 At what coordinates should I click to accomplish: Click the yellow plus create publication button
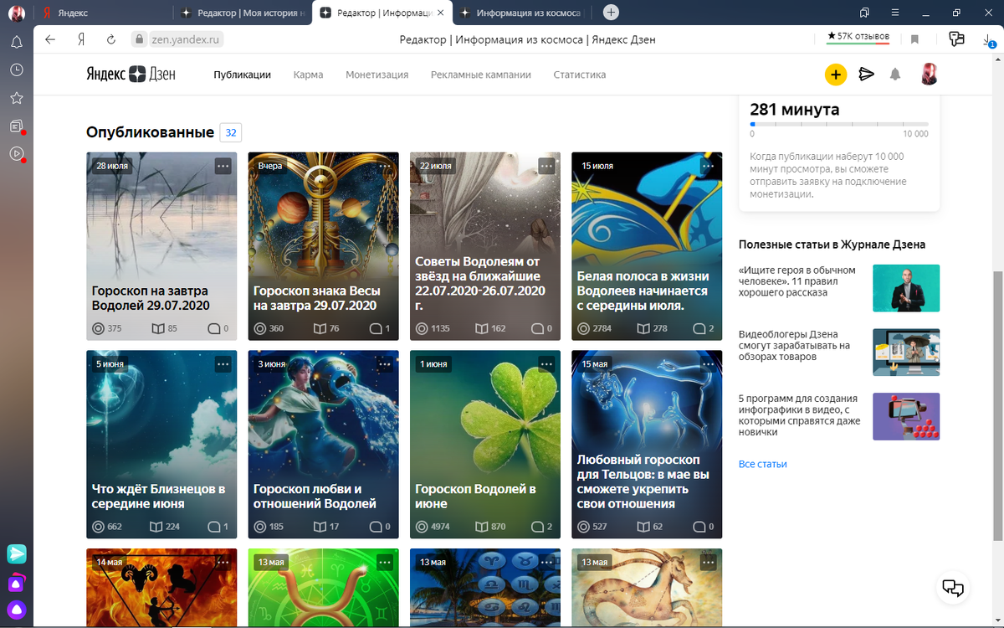click(x=835, y=75)
